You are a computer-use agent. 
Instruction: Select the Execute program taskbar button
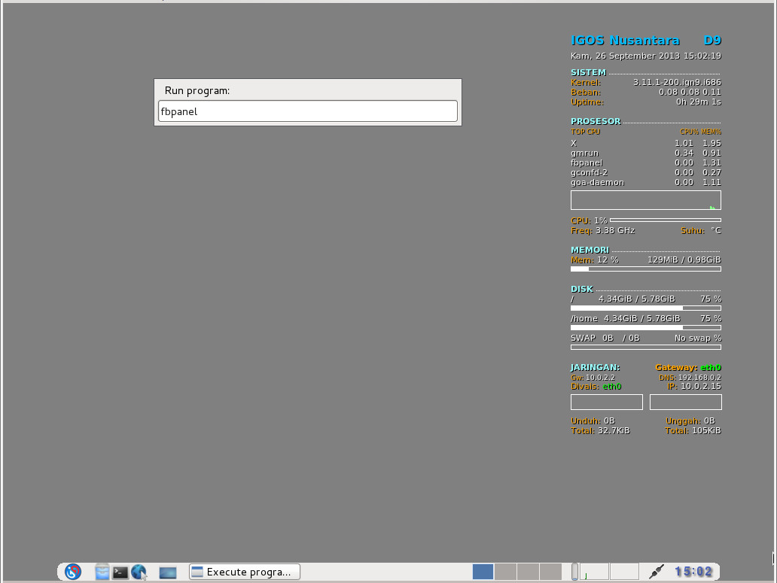[245, 572]
